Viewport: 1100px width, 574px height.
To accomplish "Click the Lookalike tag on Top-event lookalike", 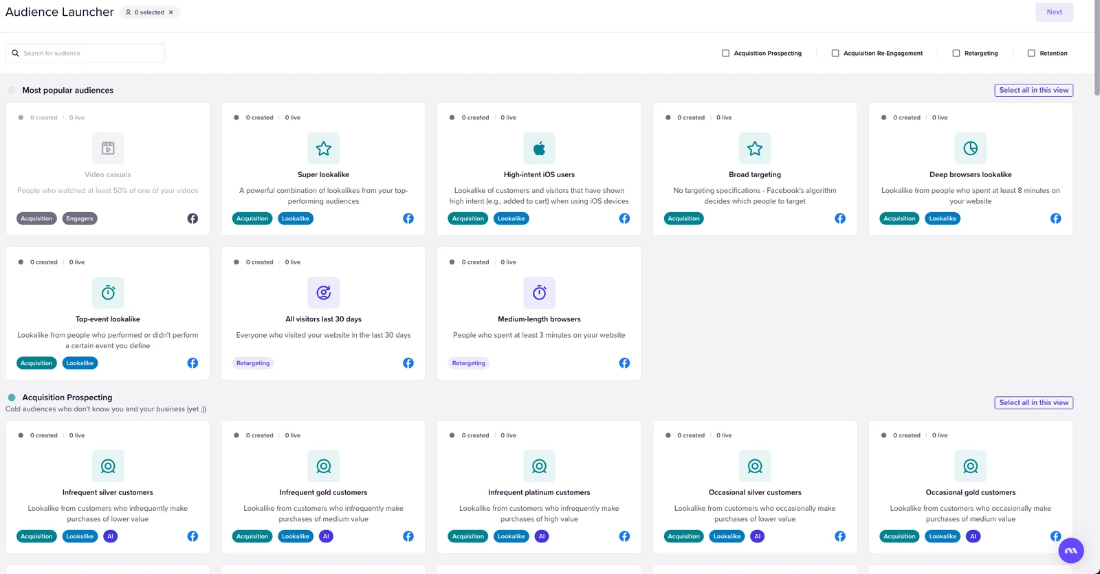I will click(x=80, y=363).
